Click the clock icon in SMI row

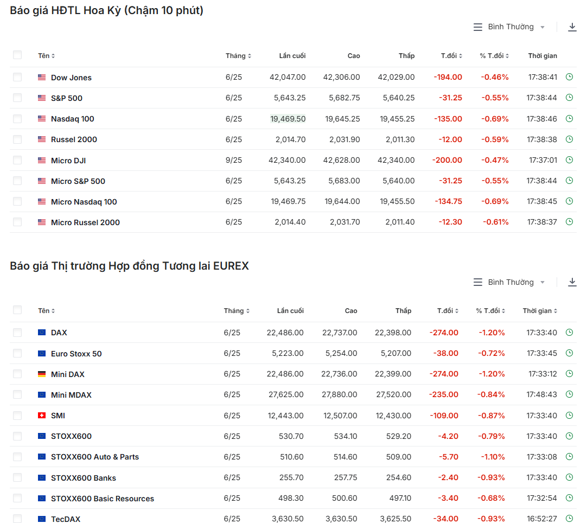coord(569,415)
